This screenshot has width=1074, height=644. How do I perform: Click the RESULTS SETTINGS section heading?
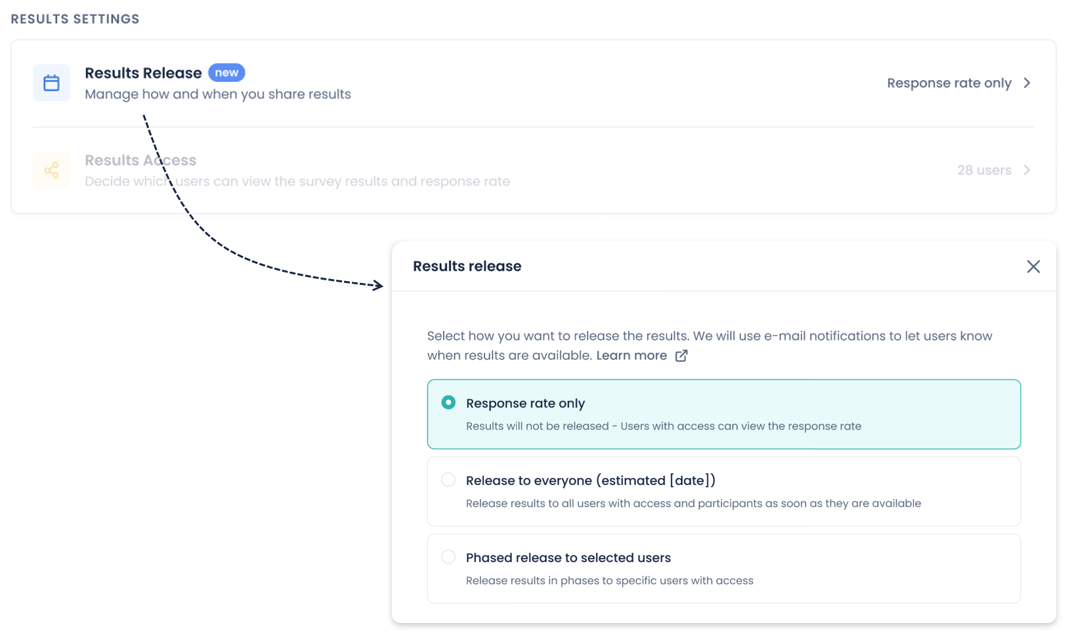(75, 19)
